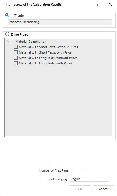The height and width of the screenshot is (196, 117).
Task: Click the Trade label text
Action: point(19,16)
